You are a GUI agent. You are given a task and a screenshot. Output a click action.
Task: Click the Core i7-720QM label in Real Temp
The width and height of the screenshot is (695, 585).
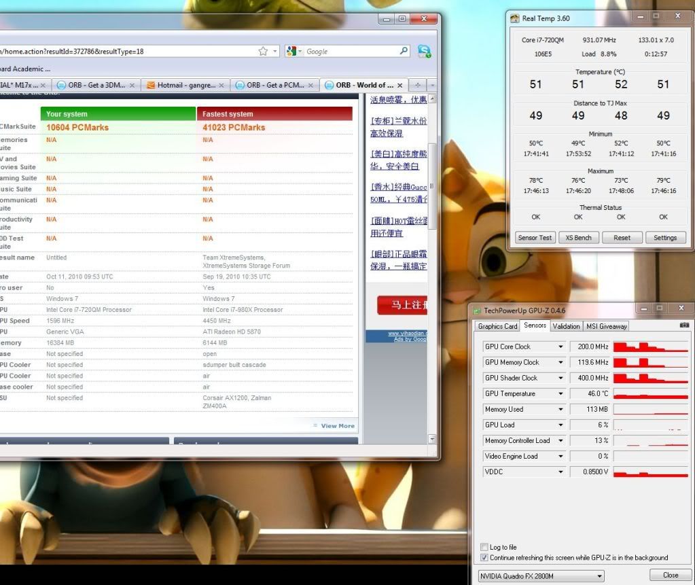point(543,40)
